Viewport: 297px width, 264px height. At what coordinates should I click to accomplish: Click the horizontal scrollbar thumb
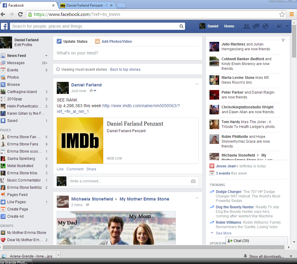(x=143, y=247)
